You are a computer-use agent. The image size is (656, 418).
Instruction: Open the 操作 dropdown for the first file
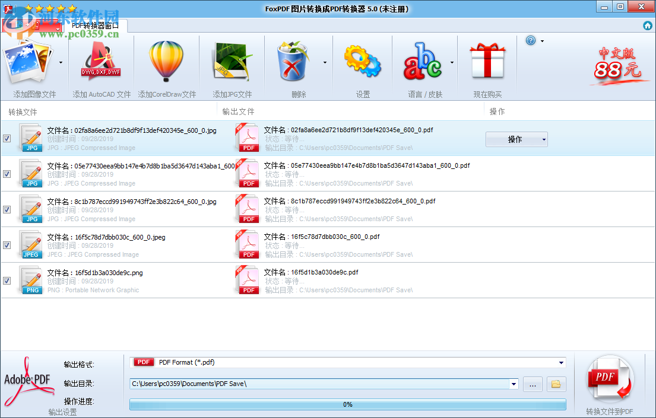click(x=516, y=139)
